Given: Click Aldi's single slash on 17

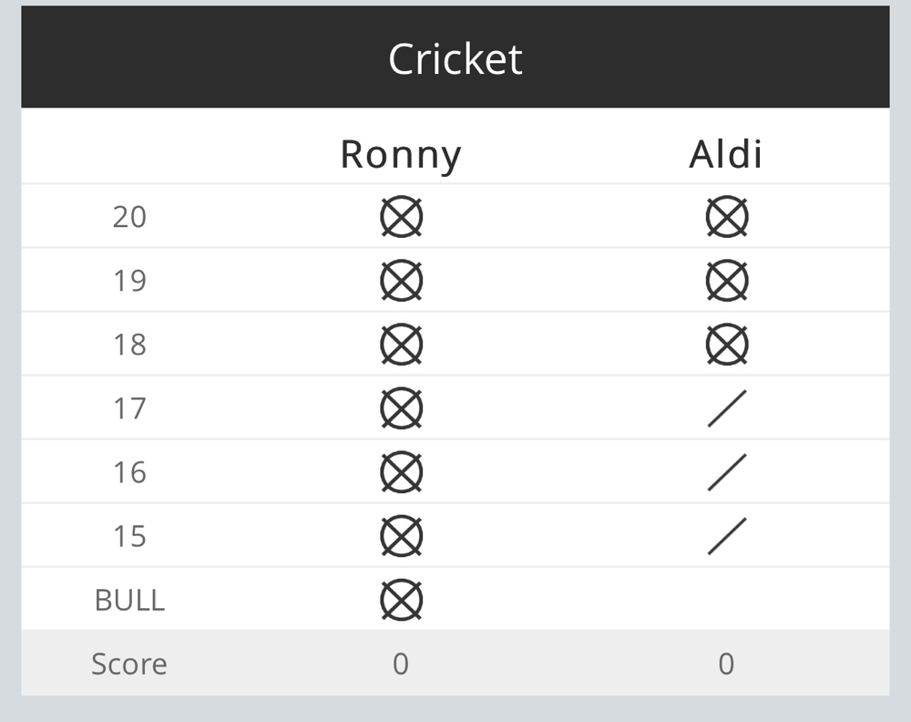Looking at the screenshot, I should coord(726,408).
